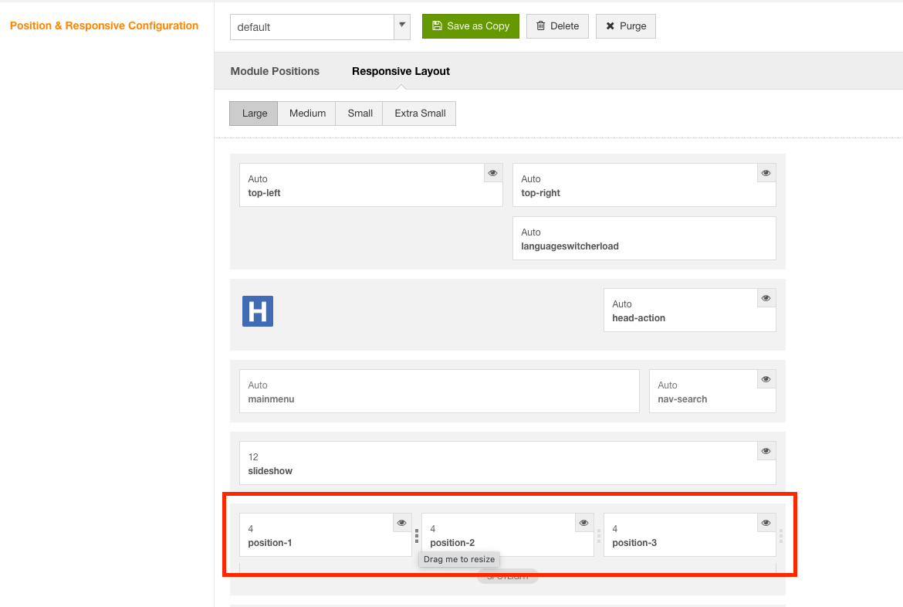Purge the layout with Purge button

click(626, 26)
